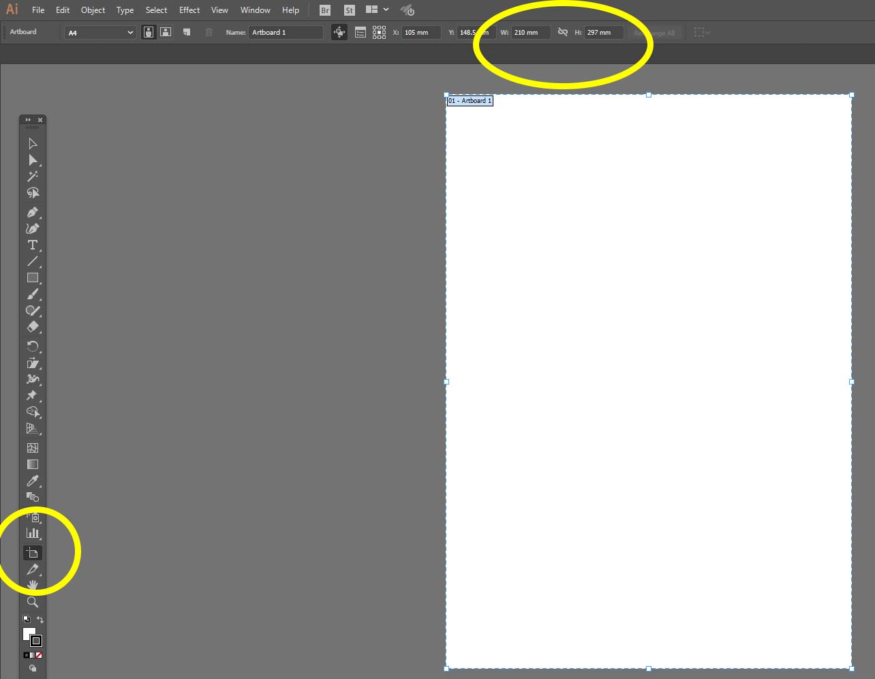Click the artboard Width field
The width and height of the screenshot is (875, 679).
[x=531, y=32]
